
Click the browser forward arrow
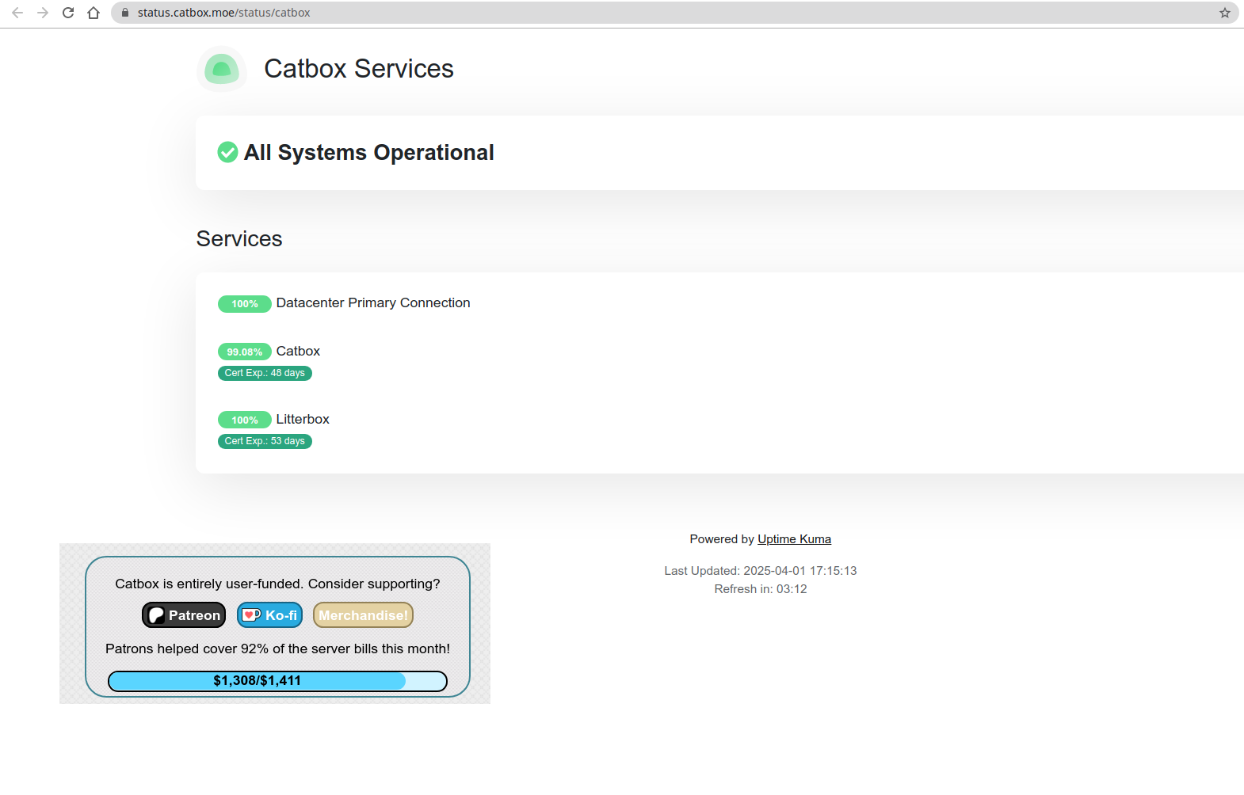[x=43, y=13]
